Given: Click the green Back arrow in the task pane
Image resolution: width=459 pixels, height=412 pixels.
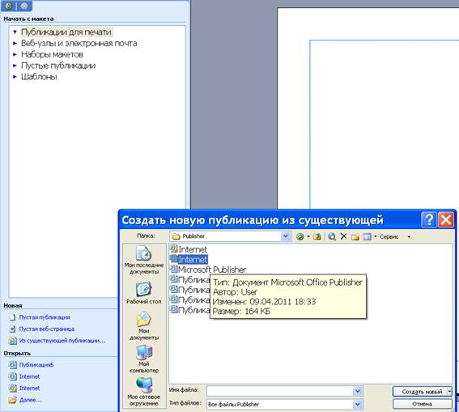Looking at the screenshot, I should 8,6.
